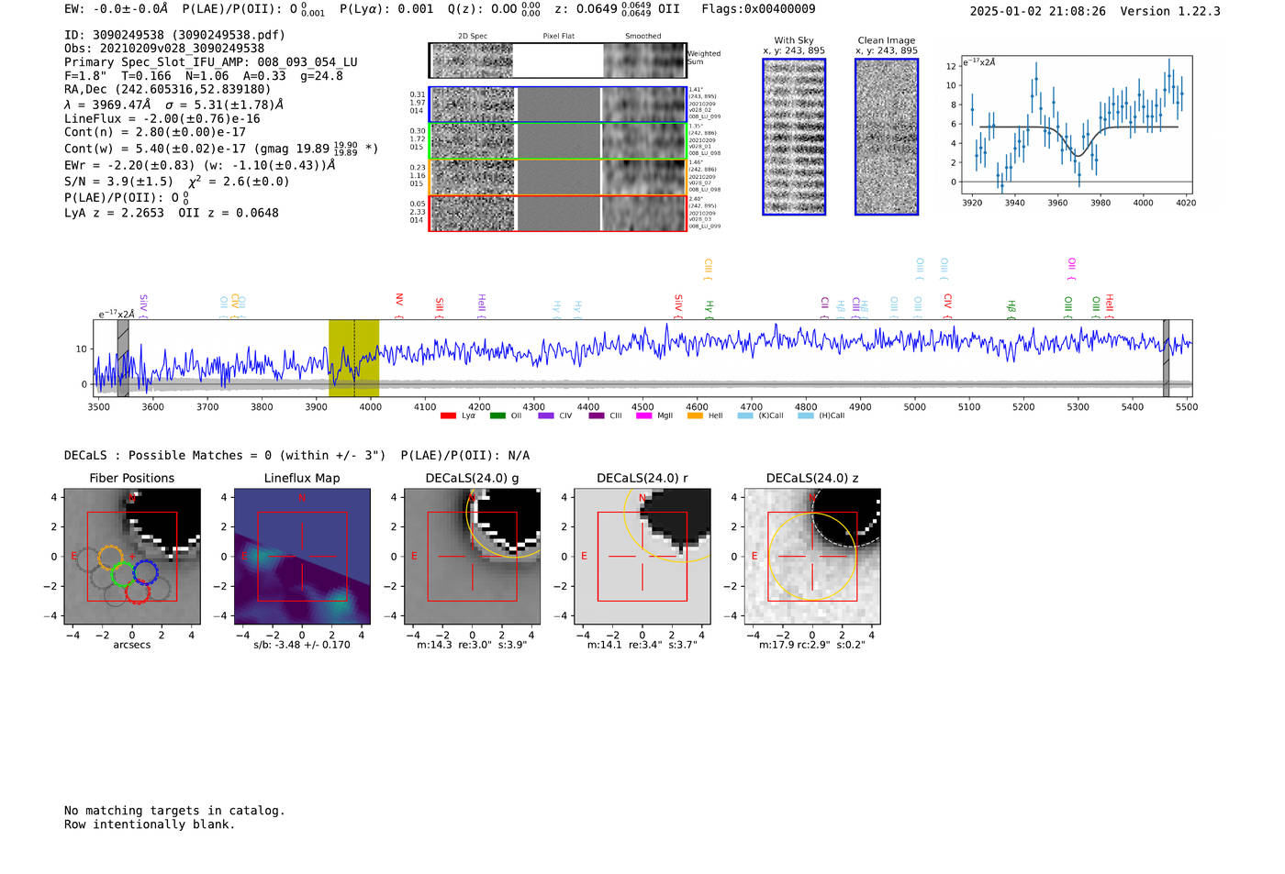Select the OII green legend swatch
Image resolution: width=1285 pixels, height=874 pixels.
tap(497, 416)
